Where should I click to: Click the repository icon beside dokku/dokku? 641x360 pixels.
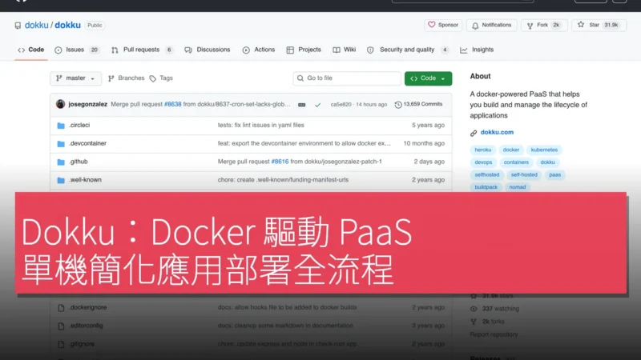pos(18,26)
